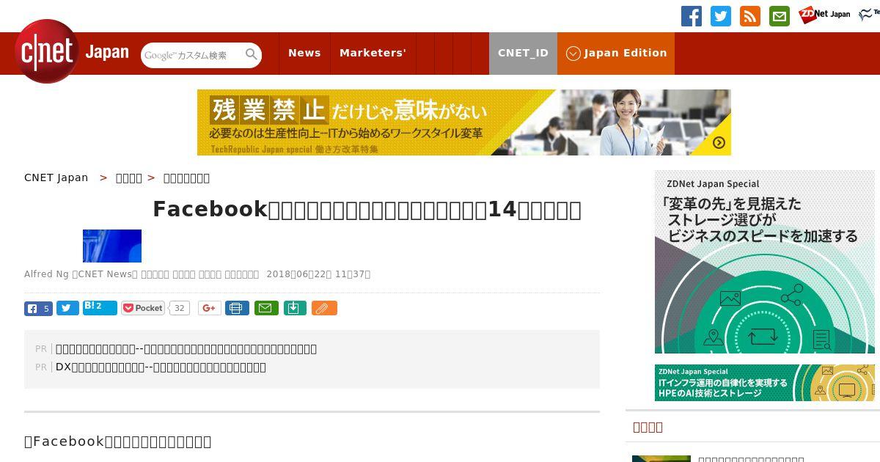Click the third breadcrumb subcategory link
This screenshot has width=880, height=462.
point(186,177)
